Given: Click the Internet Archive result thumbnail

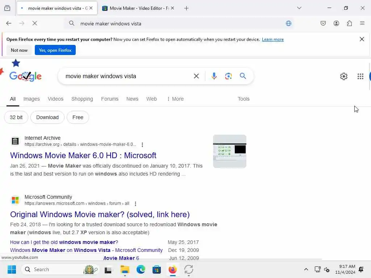Looking at the screenshot, I should pyautogui.click(x=229, y=151).
